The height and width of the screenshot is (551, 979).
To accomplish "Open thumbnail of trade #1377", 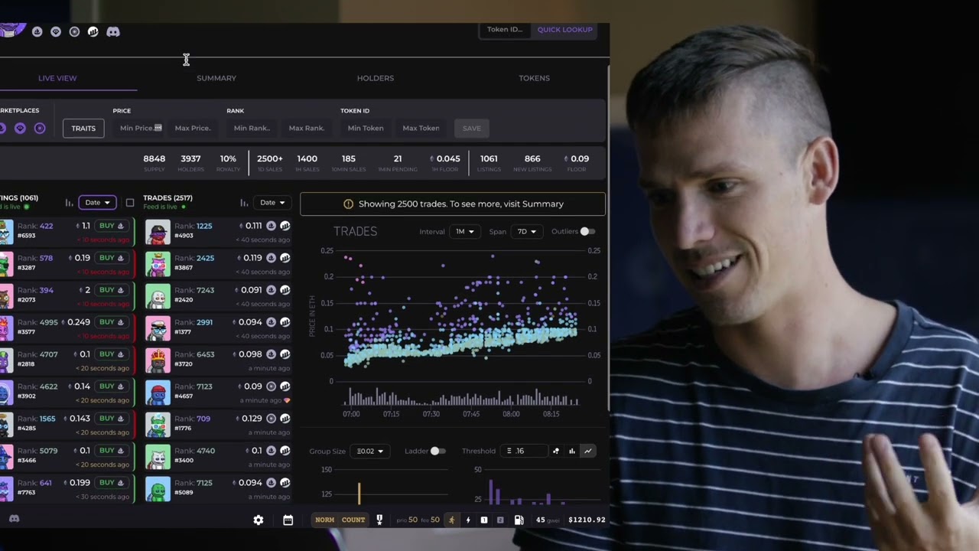I will [x=158, y=328].
